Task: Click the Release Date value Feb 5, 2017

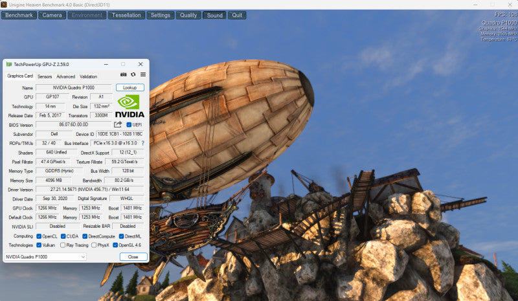Action: pyautogui.click(x=51, y=115)
